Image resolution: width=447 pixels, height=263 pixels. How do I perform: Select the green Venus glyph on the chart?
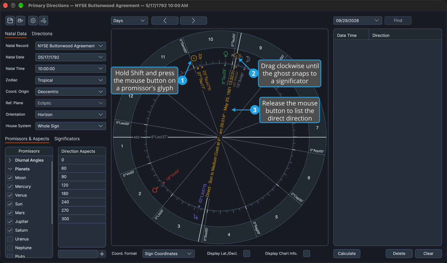pos(226,54)
